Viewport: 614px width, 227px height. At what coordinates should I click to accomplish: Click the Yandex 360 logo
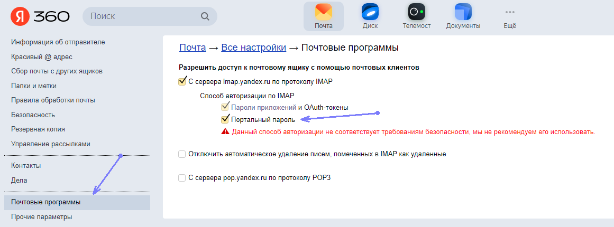point(40,16)
